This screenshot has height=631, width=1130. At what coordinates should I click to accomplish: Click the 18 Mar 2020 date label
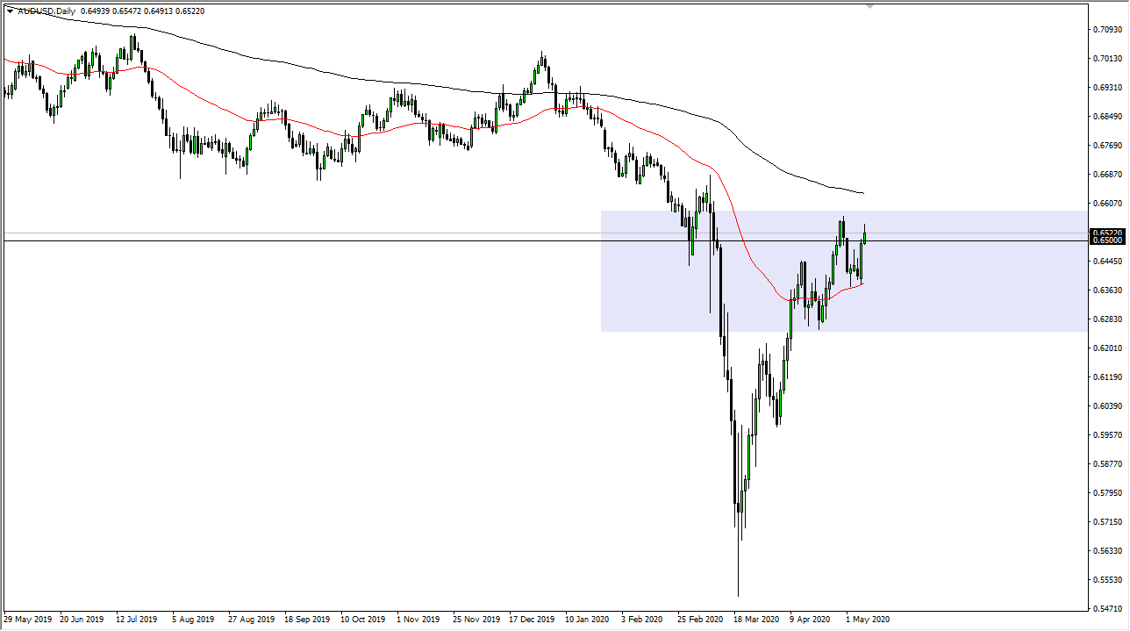point(756,619)
